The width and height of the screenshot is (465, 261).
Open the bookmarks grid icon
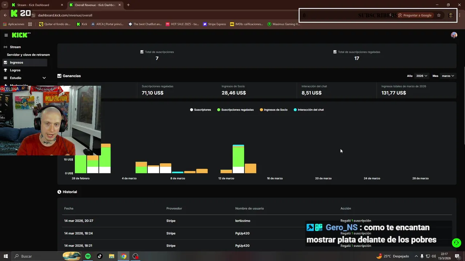coord(30,24)
